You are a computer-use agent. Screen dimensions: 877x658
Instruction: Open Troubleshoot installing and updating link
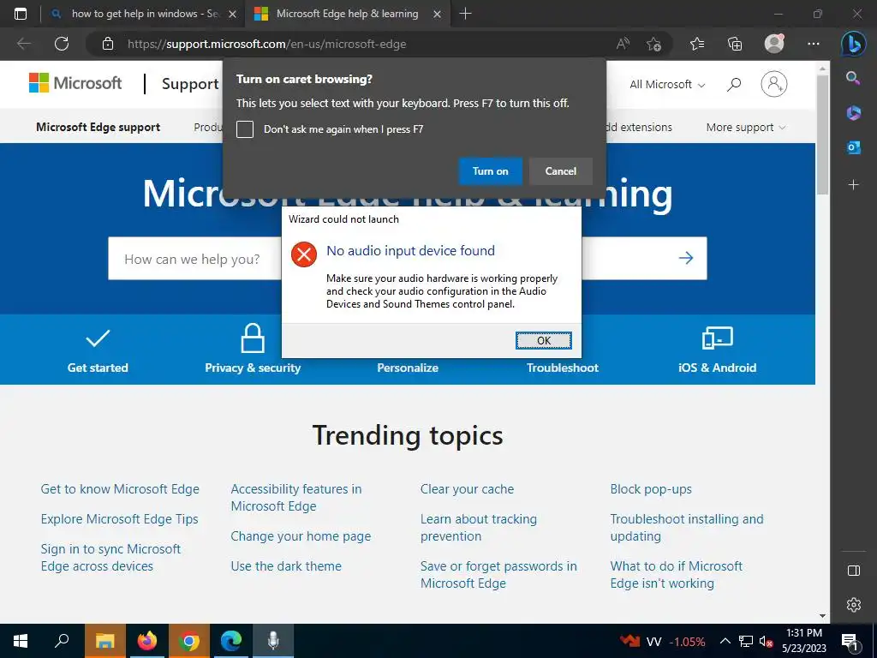click(x=687, y=528)
